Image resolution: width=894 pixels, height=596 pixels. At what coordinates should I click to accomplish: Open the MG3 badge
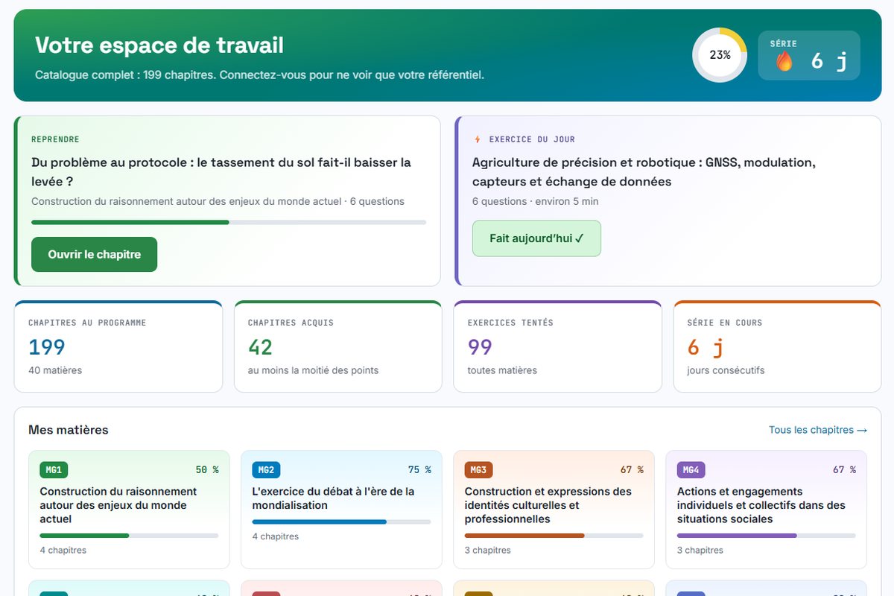click(478, 470)
